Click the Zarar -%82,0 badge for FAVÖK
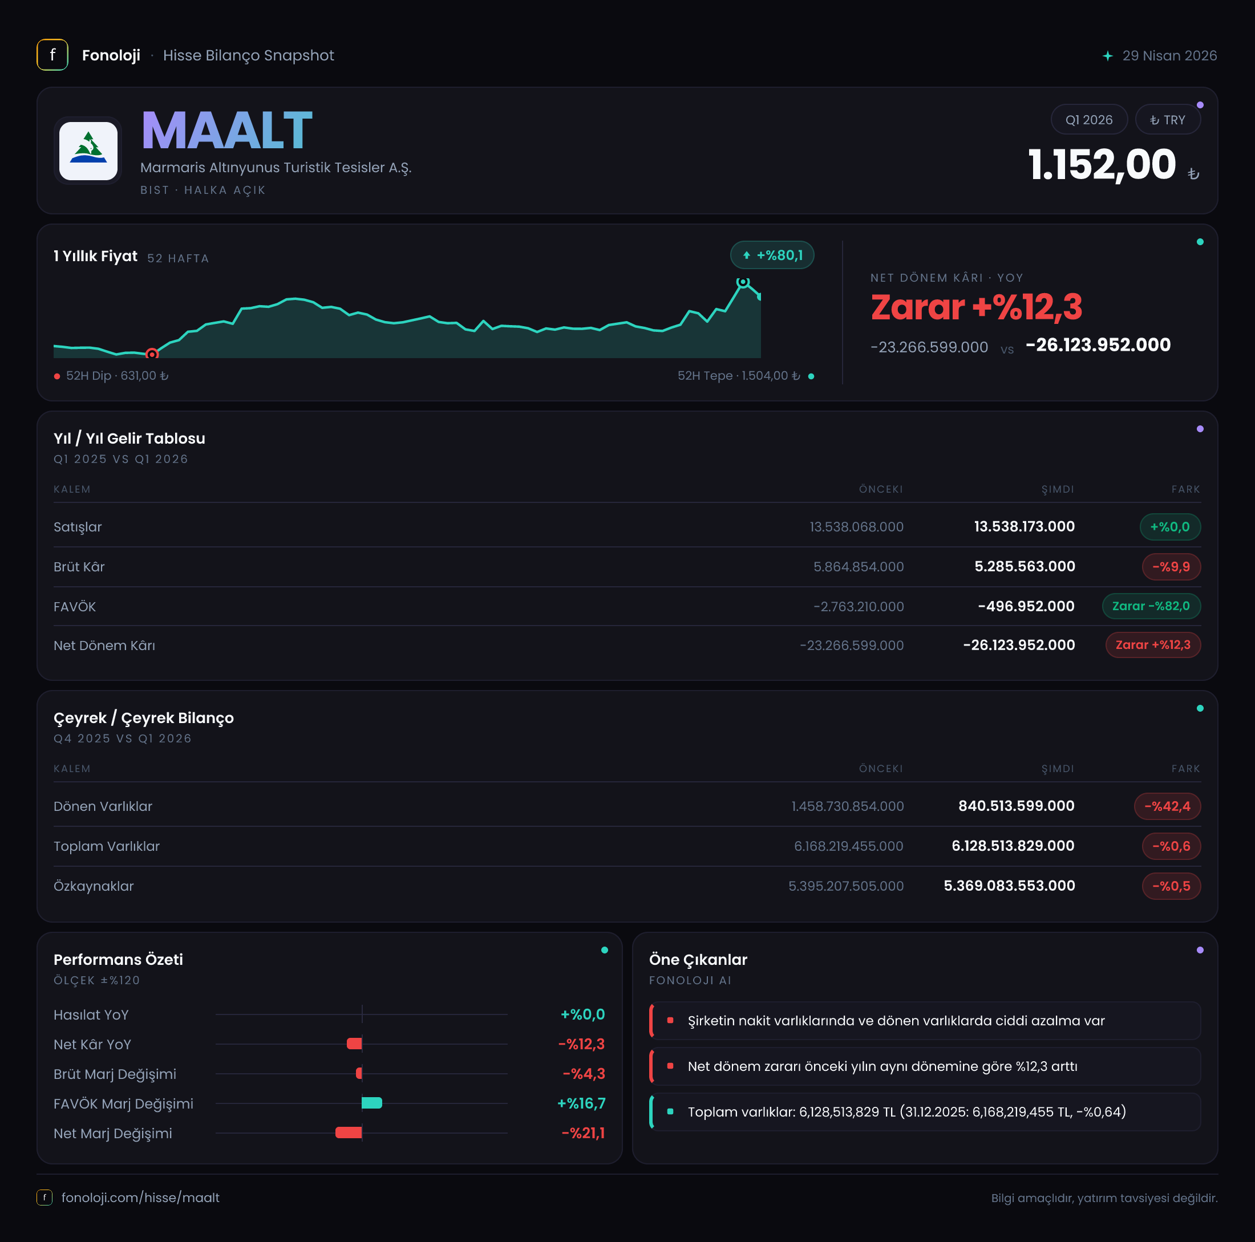This screenshot has height=1242, width=1255. tap(1151, 606)
